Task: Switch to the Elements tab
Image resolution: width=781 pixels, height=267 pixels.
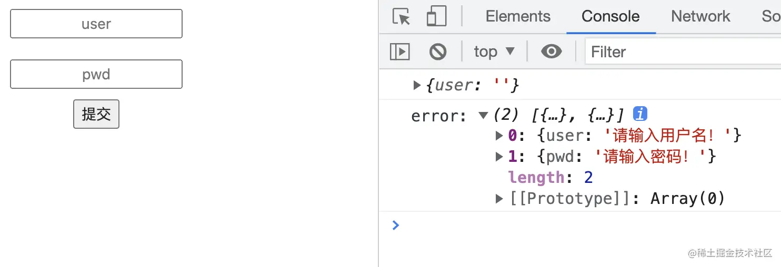Action: (518, 16)
